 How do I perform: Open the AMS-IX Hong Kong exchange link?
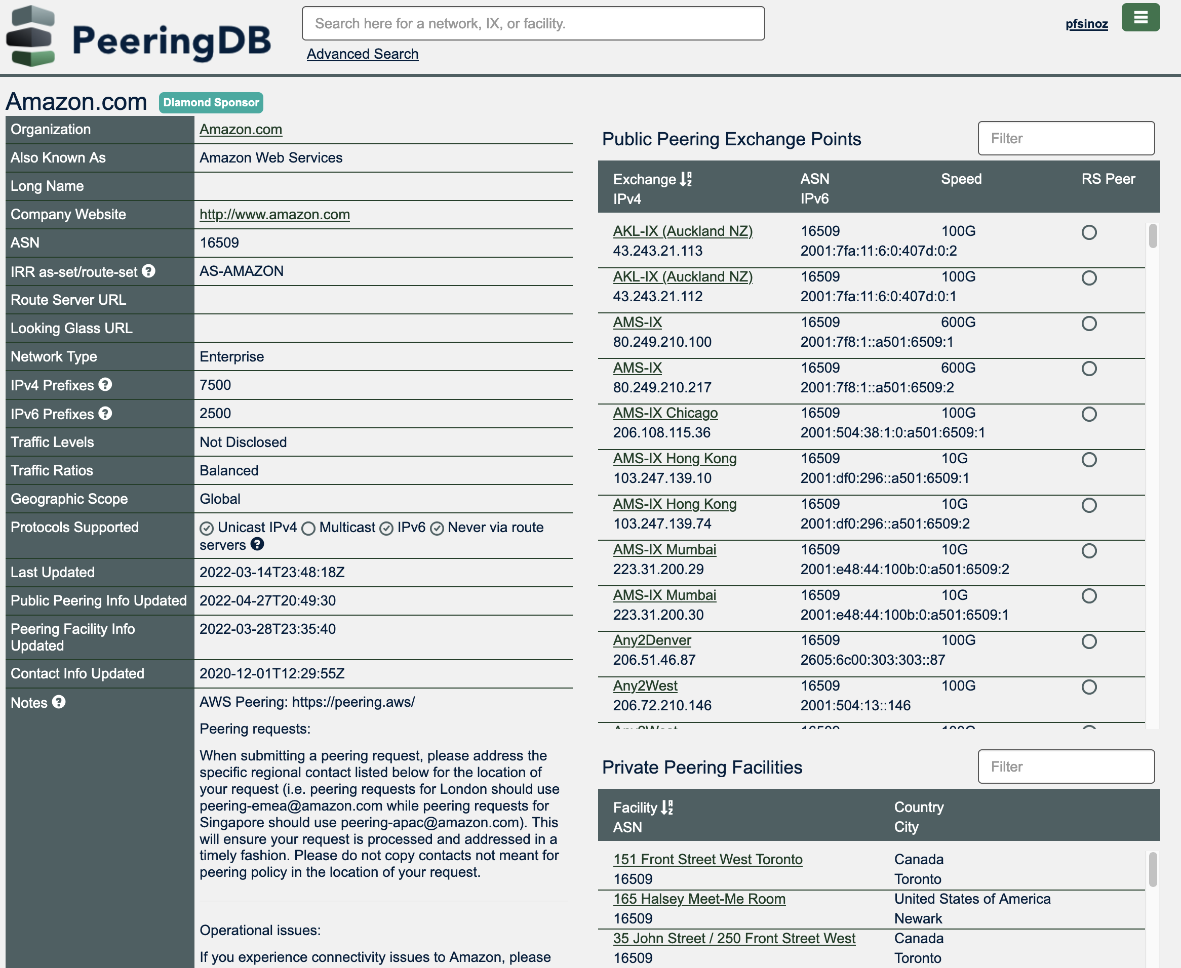[x=674, y=458]
